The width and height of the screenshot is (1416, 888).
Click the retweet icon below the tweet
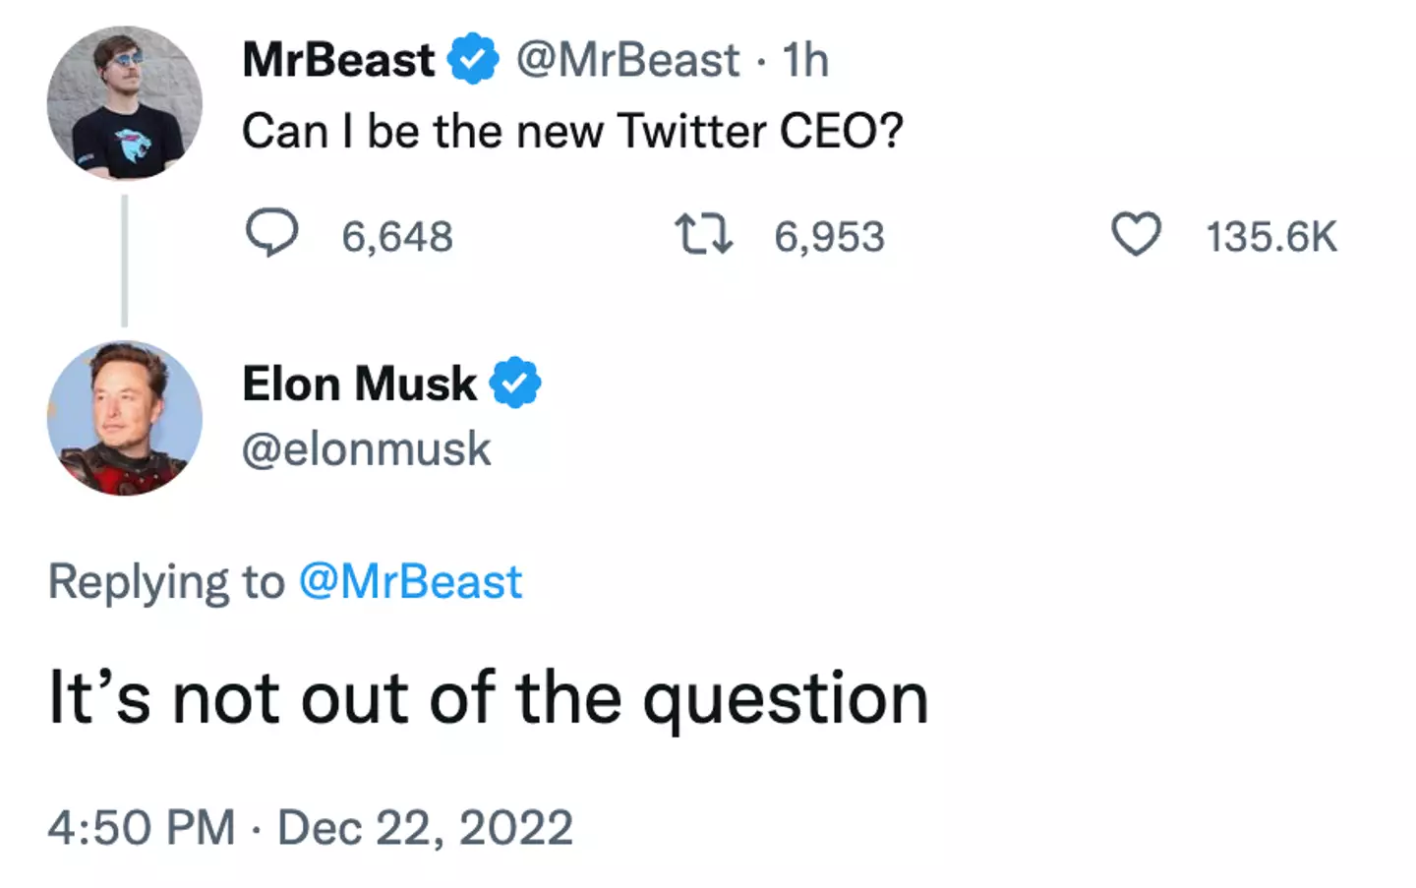click(x=704, y=234)
